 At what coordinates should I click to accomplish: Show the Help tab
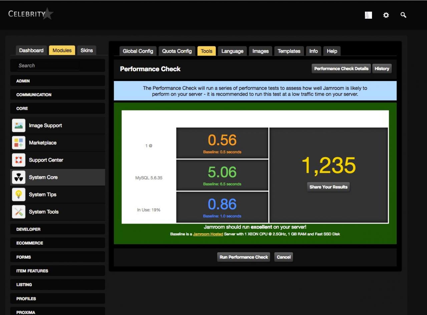coord(332,51)
